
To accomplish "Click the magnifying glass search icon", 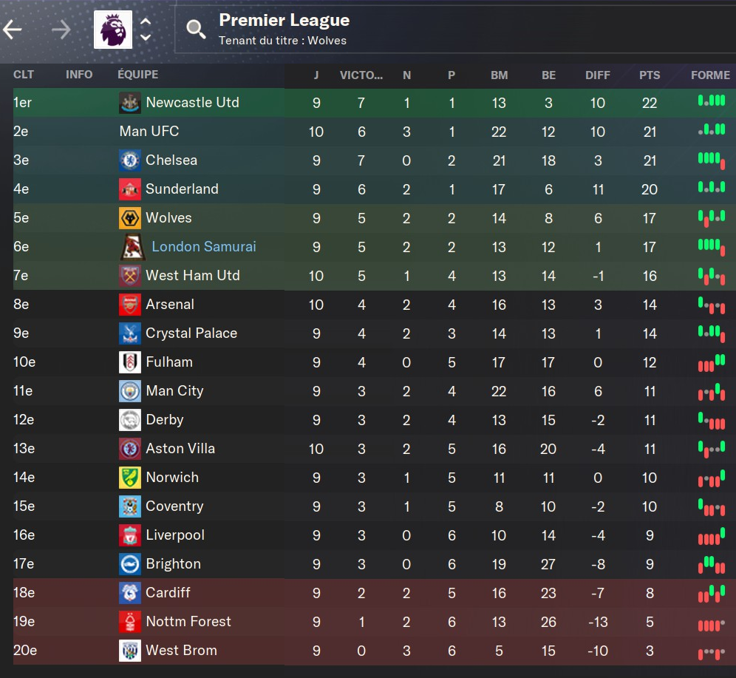I will (196, 30).
